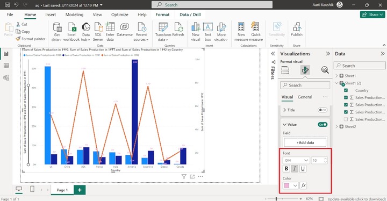Open the Data / Drill tab

pos(190,15)
